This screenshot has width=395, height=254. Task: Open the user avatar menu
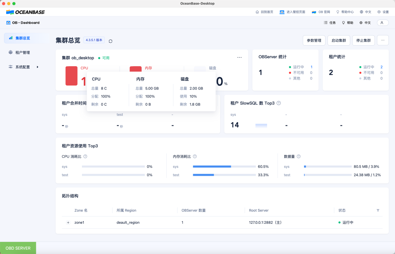(x=383, y=23)
